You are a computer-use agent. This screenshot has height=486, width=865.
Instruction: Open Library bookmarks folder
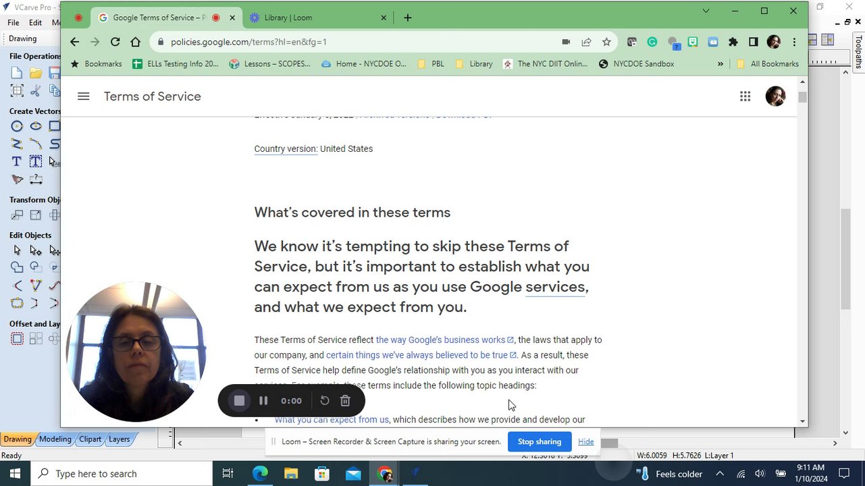(473, 63)
